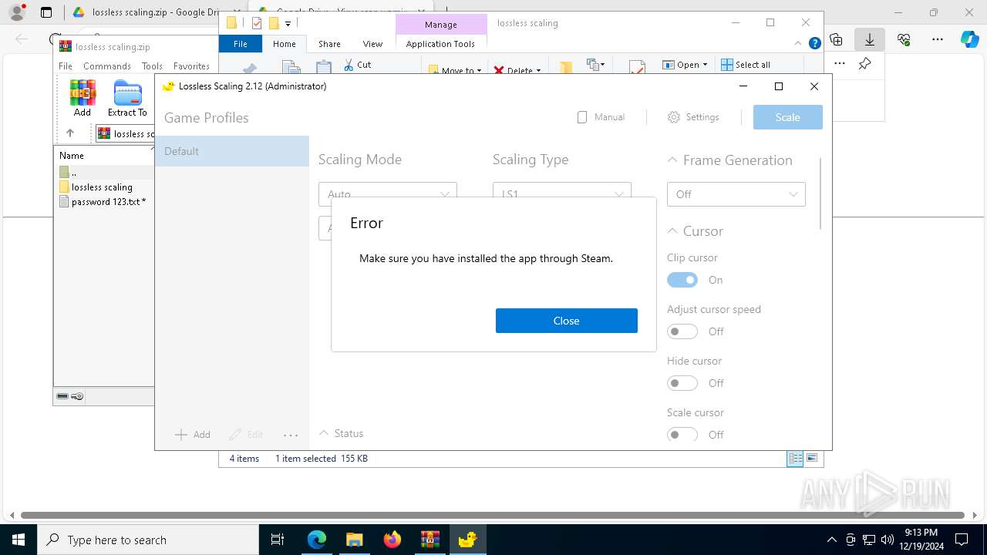
Task: Switch Explorer to details view icon
Action: click(795, 459)
